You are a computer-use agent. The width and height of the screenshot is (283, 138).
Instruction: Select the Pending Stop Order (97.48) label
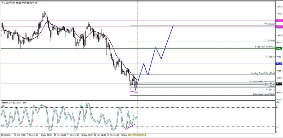263,73
